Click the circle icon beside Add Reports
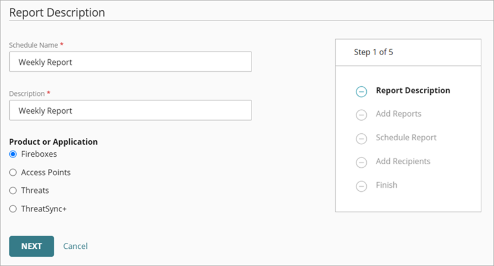The width and height of the screenshot is (494, 266). [362, 115]
